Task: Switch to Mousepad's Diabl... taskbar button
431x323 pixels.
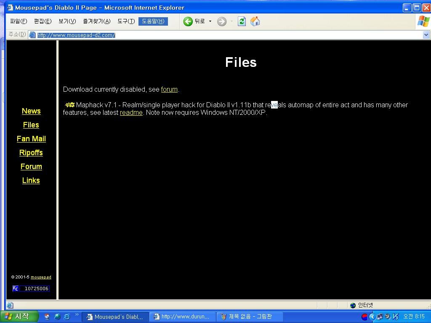Action: [x=115, y=317]
